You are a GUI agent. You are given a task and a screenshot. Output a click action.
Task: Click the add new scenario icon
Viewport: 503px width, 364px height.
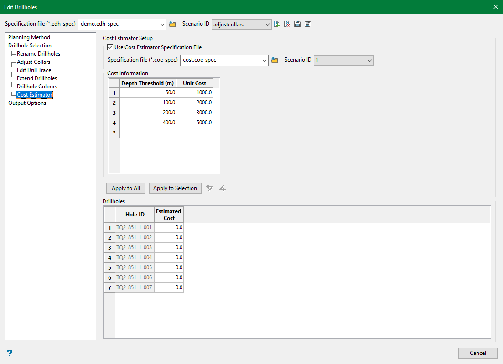pyautogui.click(x=276, y=24)
